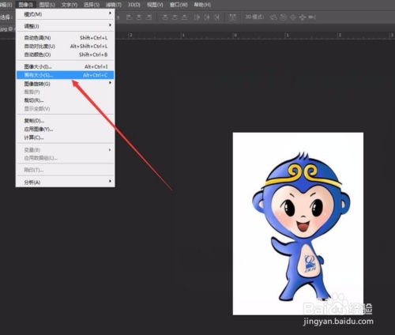
Task: Select the 3D slide mode icon
Action: pyautogui.click(x=303, y=17)
